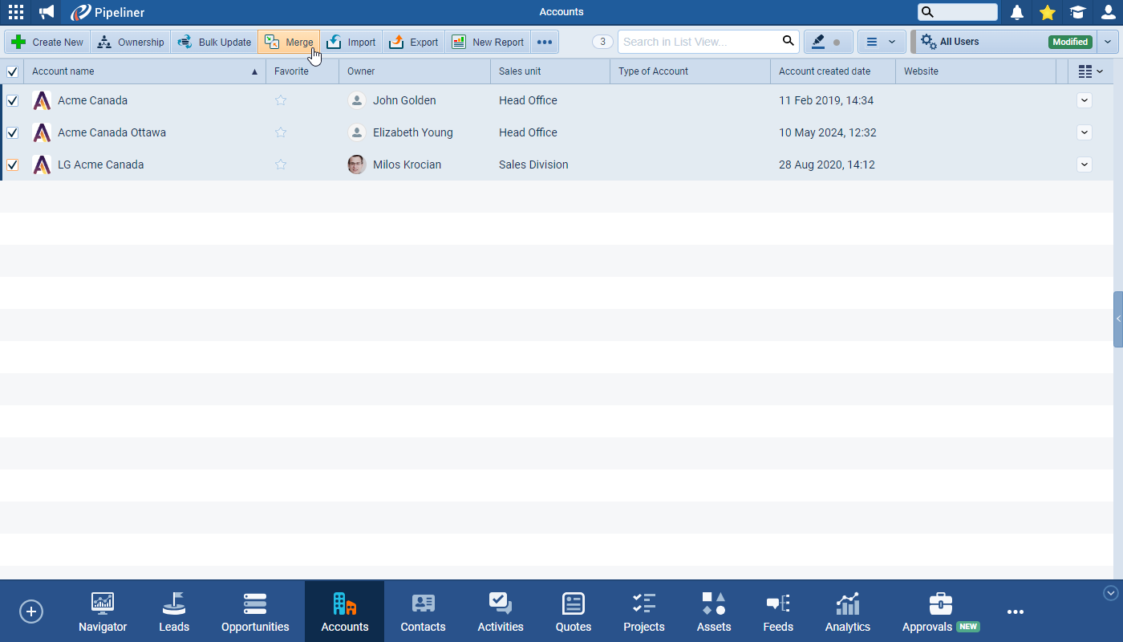Screen dimensions: 1123x642
Task: Expand the All Users filter dropdown arrow
Action: tap(1108, 42)
